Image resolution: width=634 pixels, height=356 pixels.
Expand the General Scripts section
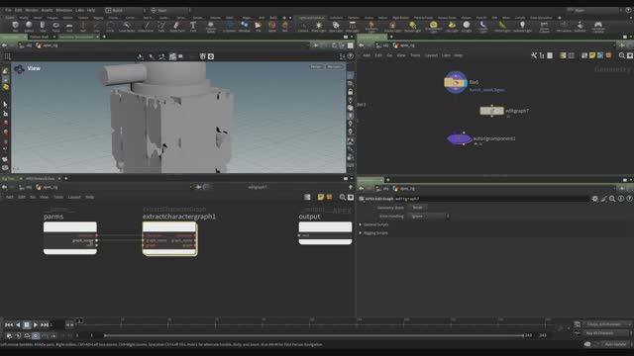click(375, 224)
